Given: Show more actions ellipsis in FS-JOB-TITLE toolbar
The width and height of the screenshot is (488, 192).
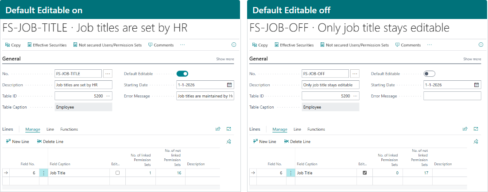Looking at the screenshot, I should tap(182, 45).
